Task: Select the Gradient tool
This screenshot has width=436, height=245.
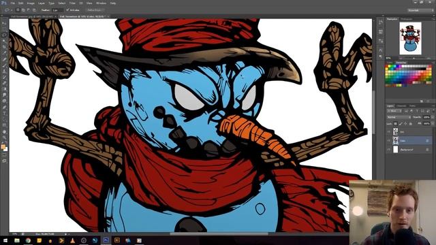Action: click(x=4, y=89)
